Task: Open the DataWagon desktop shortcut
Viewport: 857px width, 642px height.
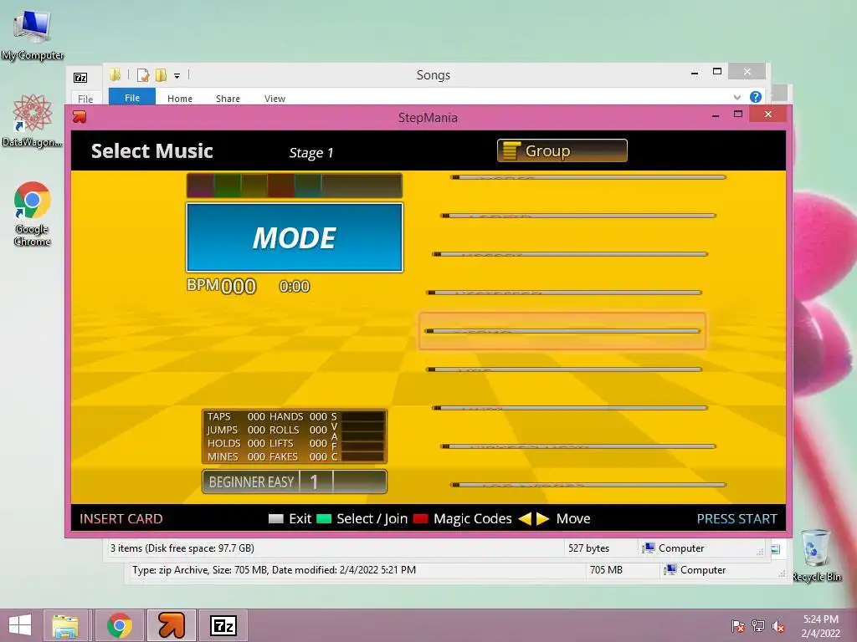Action: (33, 120)
